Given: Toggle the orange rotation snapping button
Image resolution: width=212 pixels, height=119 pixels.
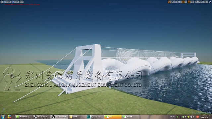Looking at the screenshot, I should tap(189, 2).
